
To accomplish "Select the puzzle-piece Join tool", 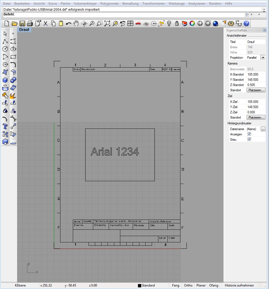I will point(5,95).
